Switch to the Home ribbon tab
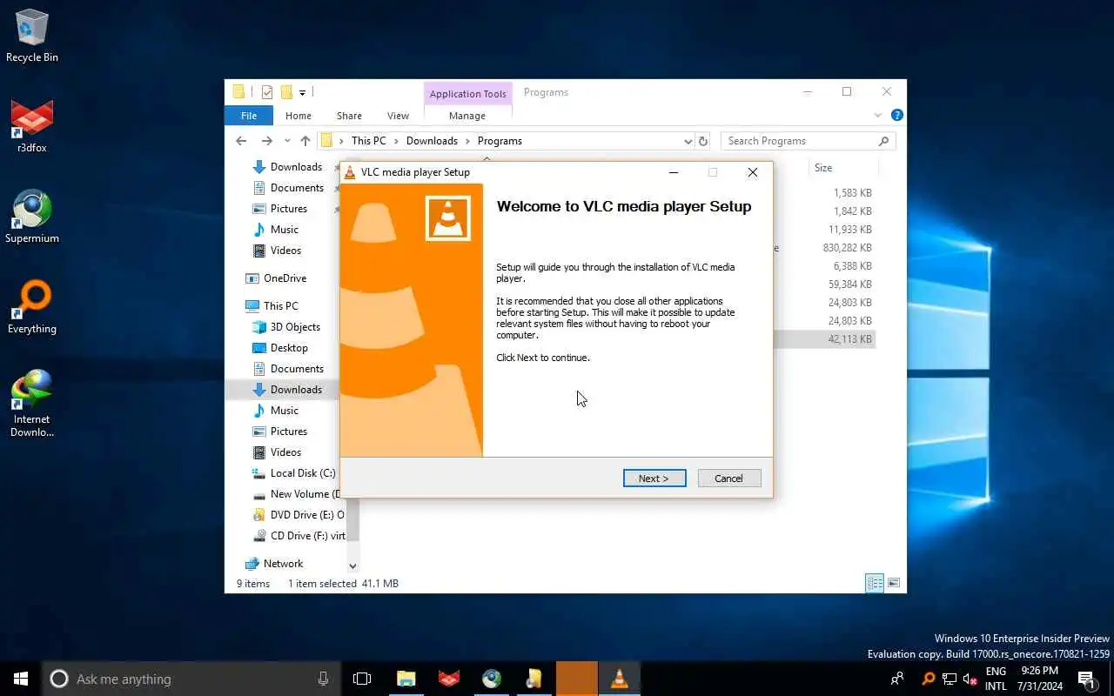Viewport: 1114px width, 696px height. (x=299, y=116)
